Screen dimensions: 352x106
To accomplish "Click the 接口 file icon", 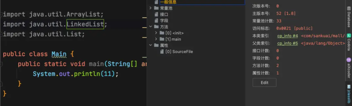I will (x=157, y=14).
